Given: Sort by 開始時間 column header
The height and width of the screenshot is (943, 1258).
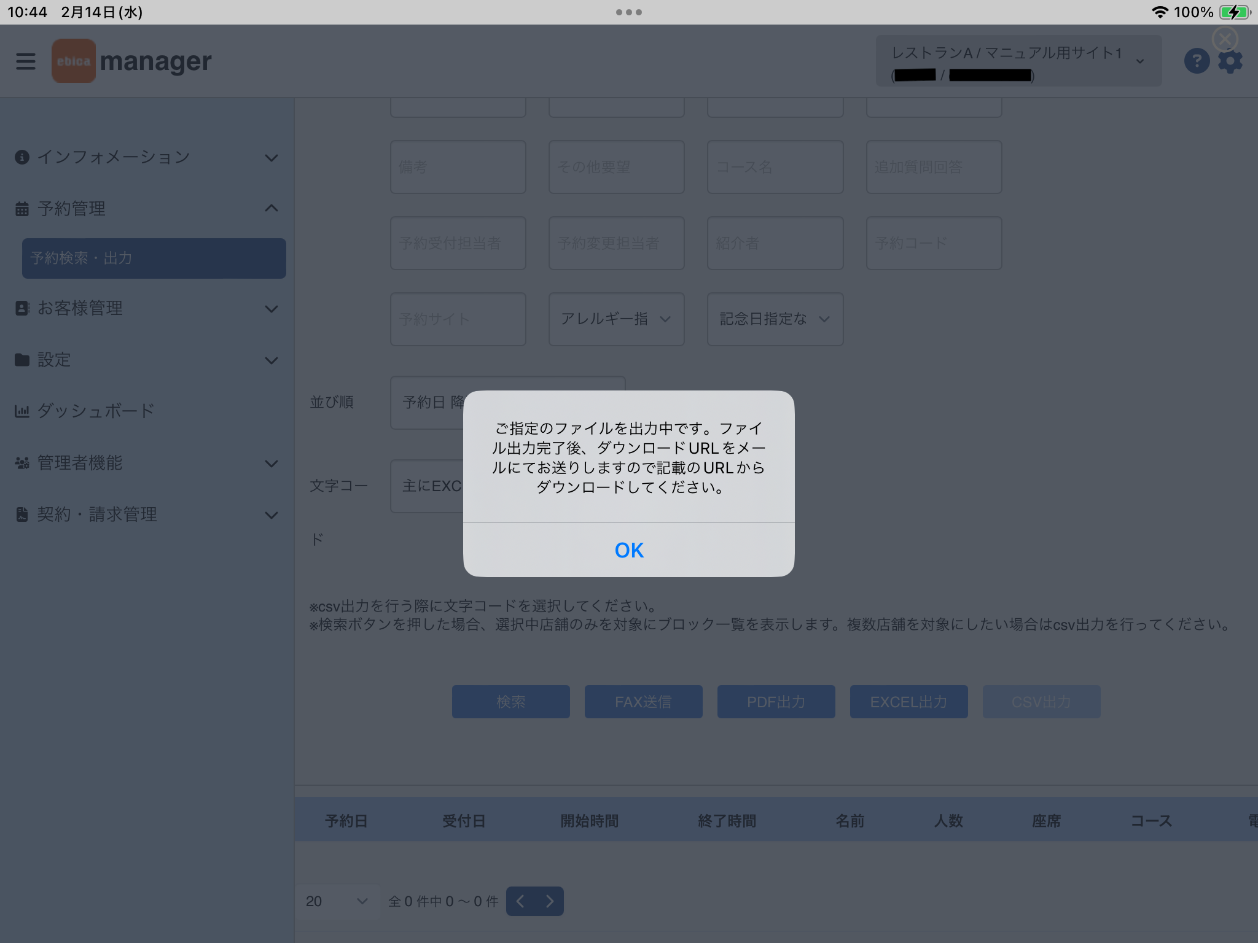Looking at the screenshot, I should tap(590, 821).
